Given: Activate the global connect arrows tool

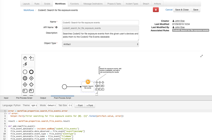Looking at the screenshot, I should pos(25,65).
